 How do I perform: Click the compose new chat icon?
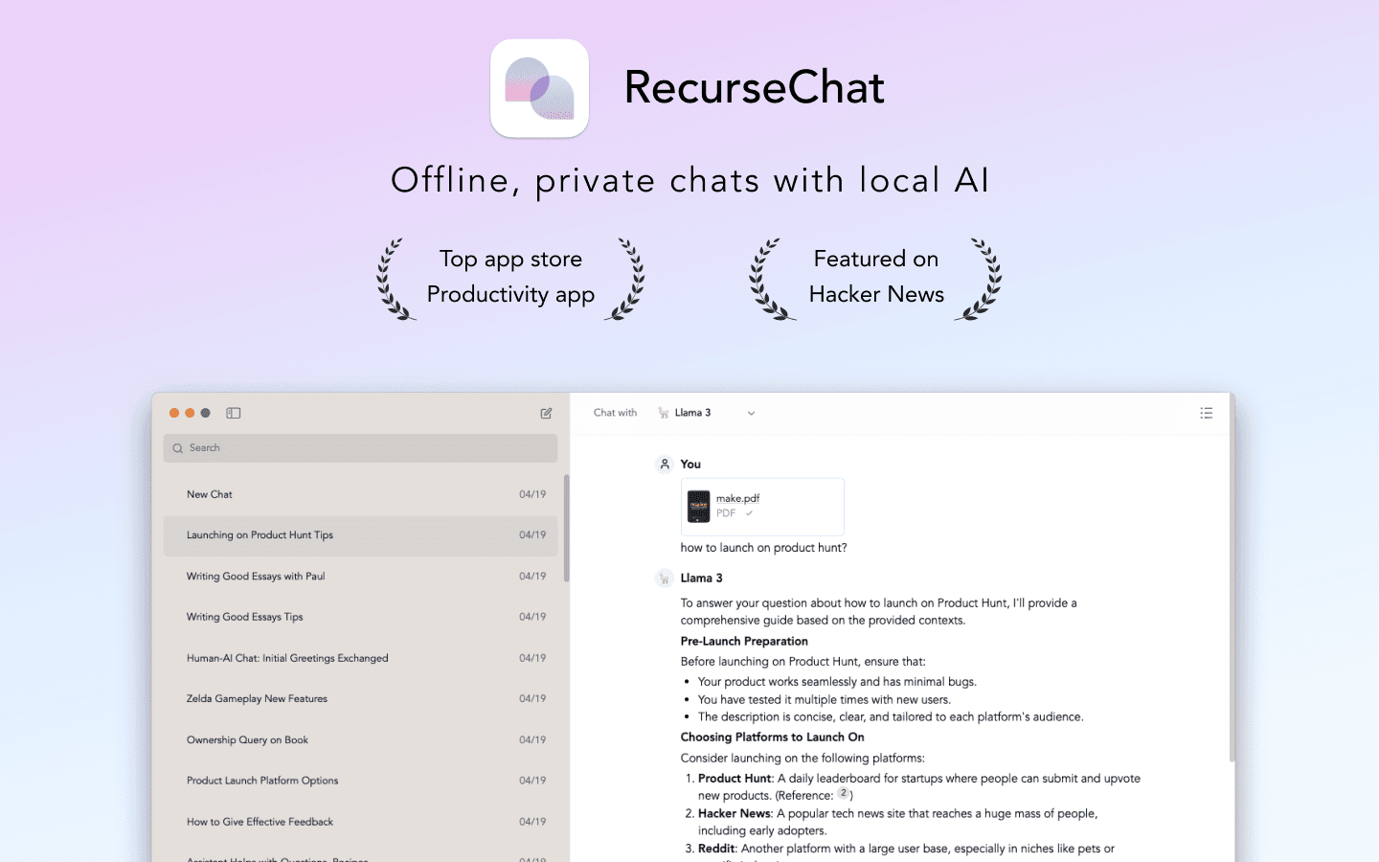546,413
